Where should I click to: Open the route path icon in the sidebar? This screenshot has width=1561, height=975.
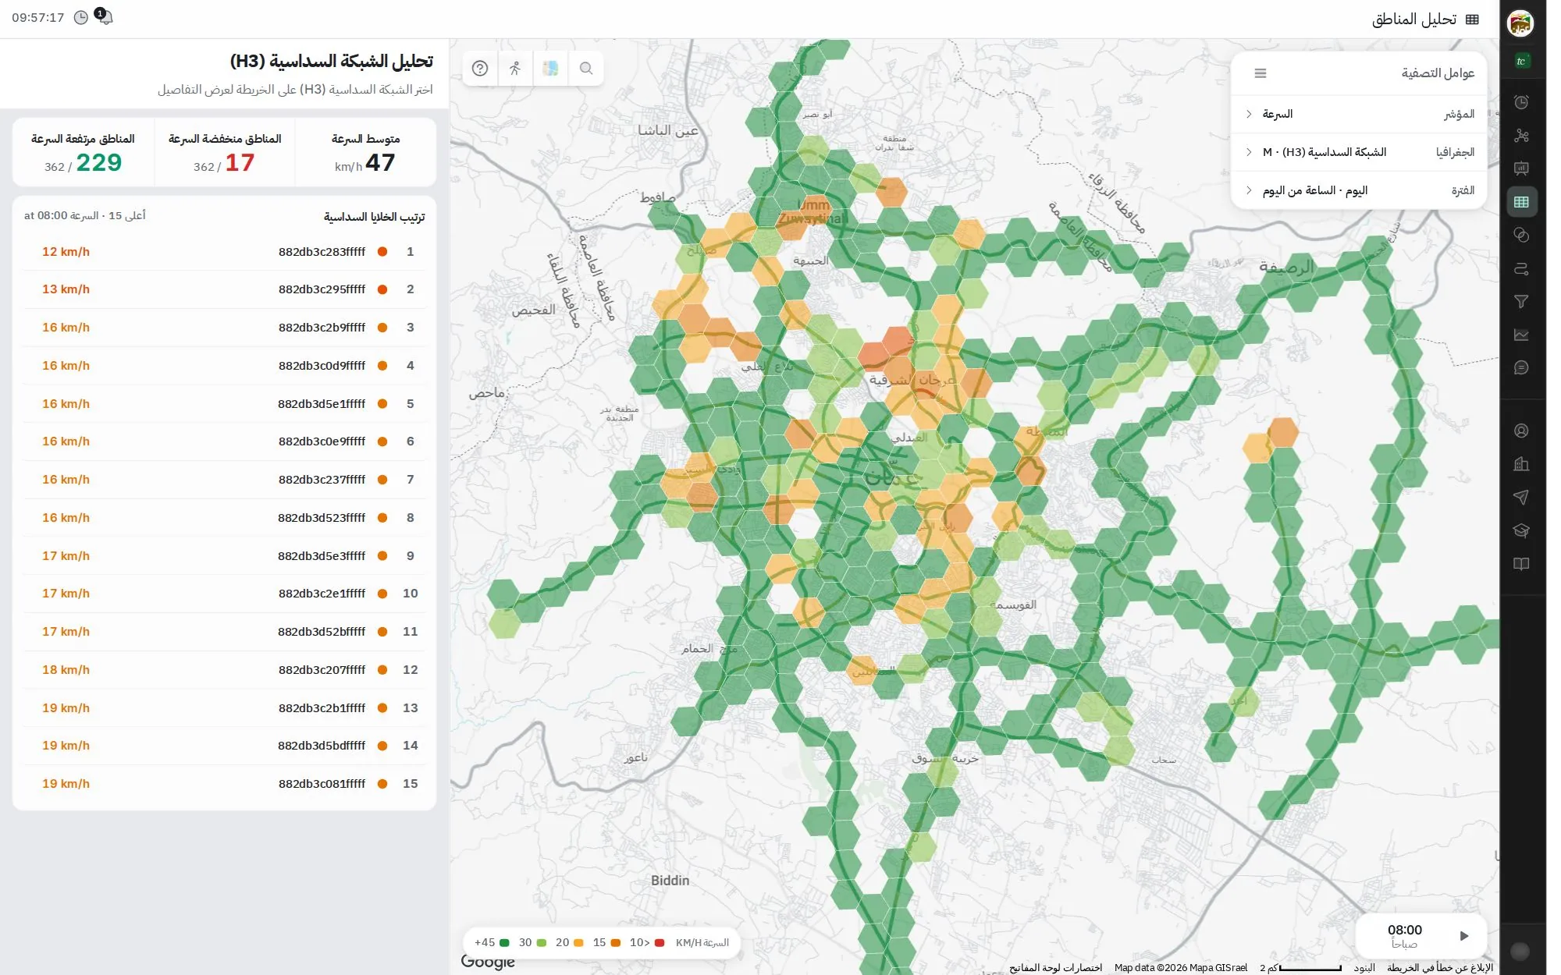click(1521, 268)
